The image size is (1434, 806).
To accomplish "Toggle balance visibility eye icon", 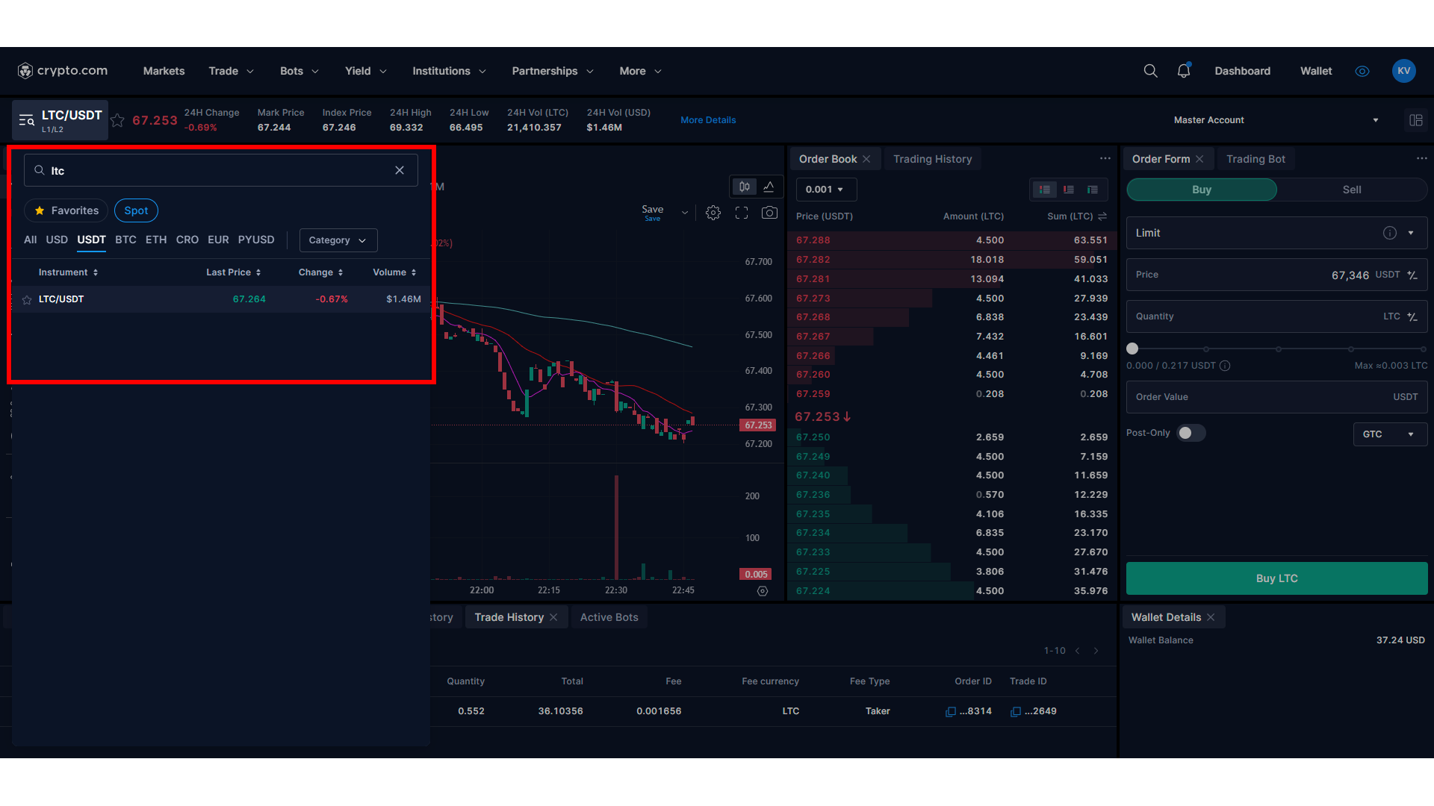I will tap(1362, 71).
